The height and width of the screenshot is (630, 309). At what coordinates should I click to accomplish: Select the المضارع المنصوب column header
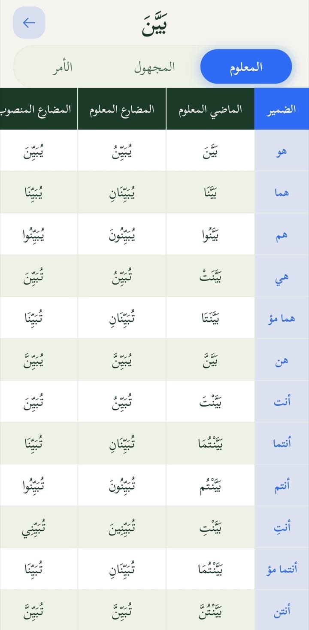click(x=39, y=109)
